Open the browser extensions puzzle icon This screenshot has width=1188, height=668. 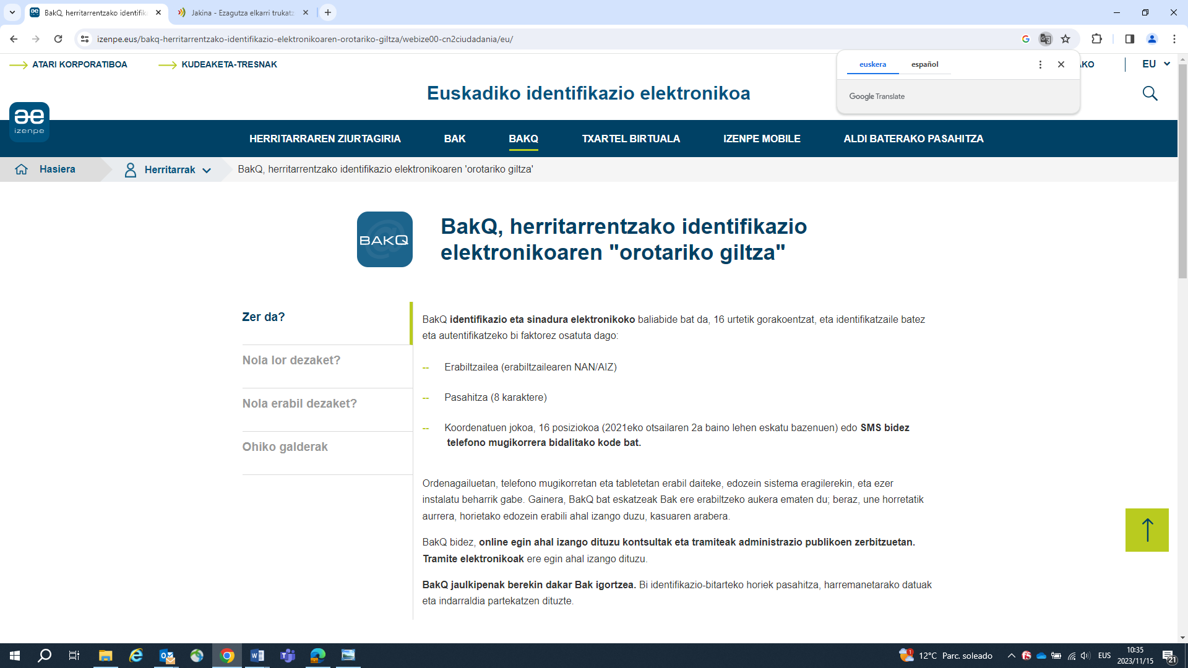coord(1096,39)
